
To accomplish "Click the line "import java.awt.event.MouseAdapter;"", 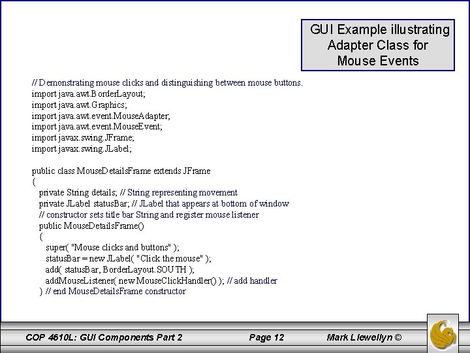I will [x=101, y=116].
